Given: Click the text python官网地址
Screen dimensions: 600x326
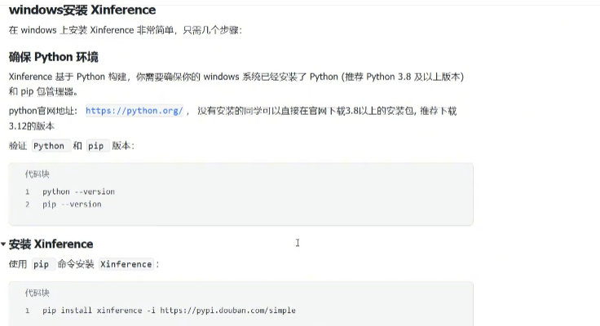Looking at the screenshot, I should click(x=43, y=111).
